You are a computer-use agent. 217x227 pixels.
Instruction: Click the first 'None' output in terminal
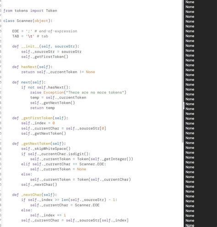(190, 2)
